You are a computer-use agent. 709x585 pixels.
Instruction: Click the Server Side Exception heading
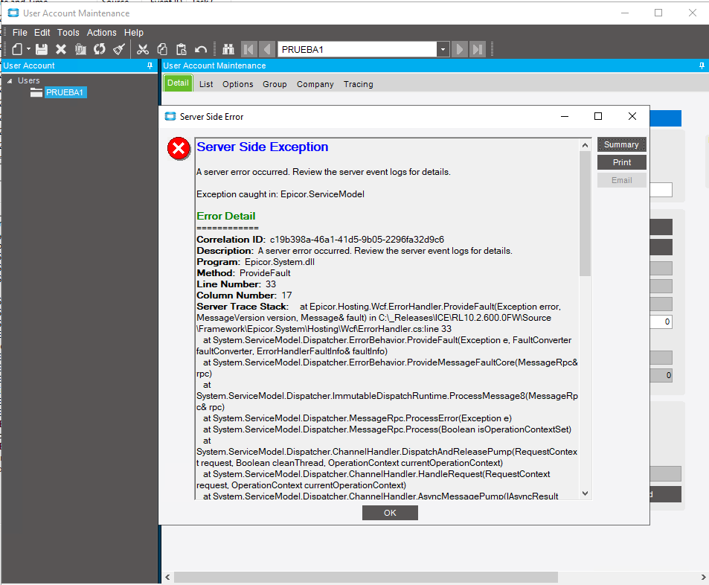[263, 147]
